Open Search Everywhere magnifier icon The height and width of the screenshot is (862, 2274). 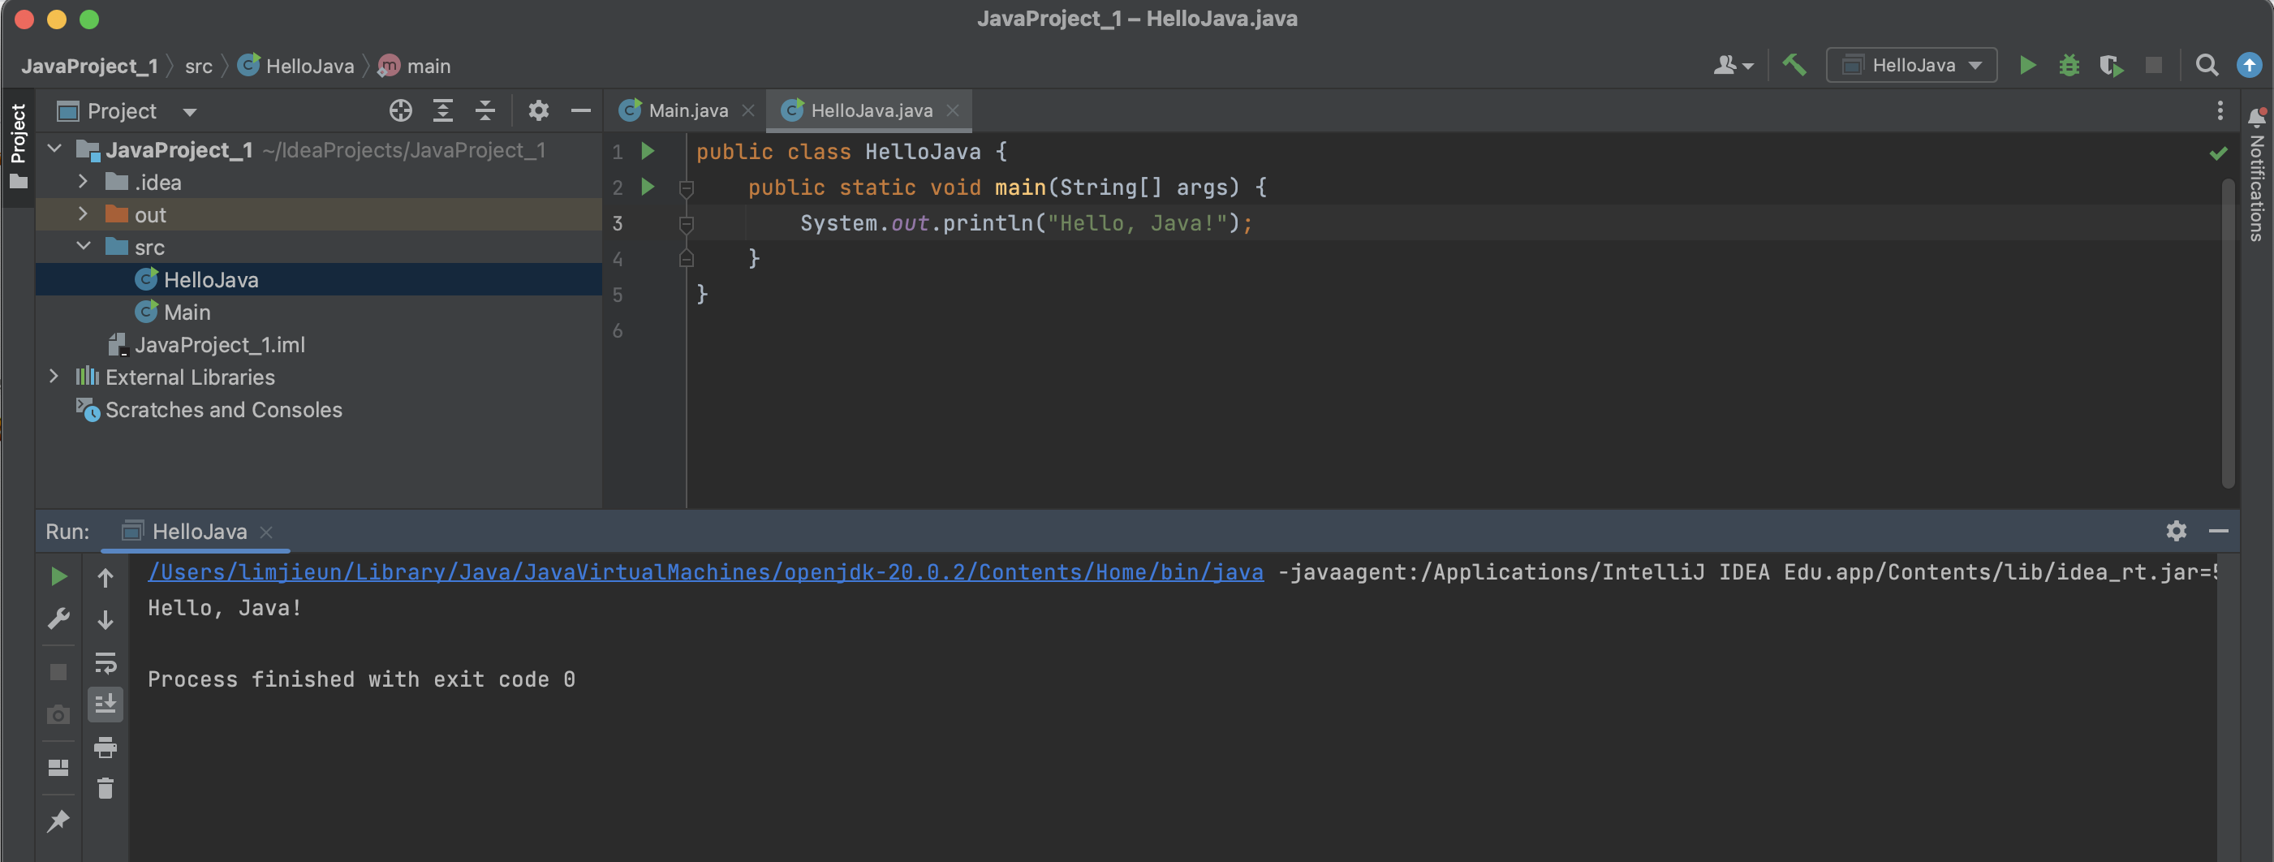click(2206, 66)
